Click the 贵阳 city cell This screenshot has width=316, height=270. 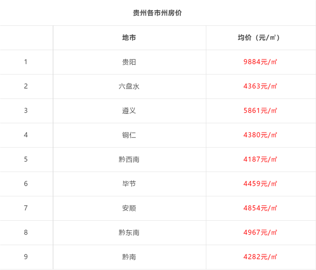(129, 62)
